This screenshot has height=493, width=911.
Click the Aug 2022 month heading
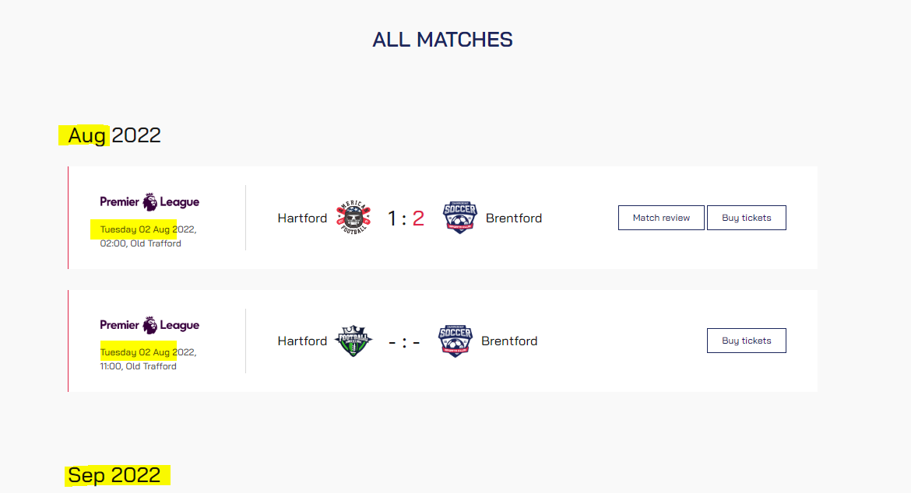click(114, 135)
